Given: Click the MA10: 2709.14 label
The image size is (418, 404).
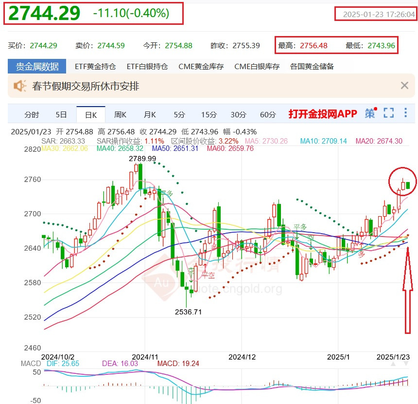Looking at the screenshot, I should [323, 141].
